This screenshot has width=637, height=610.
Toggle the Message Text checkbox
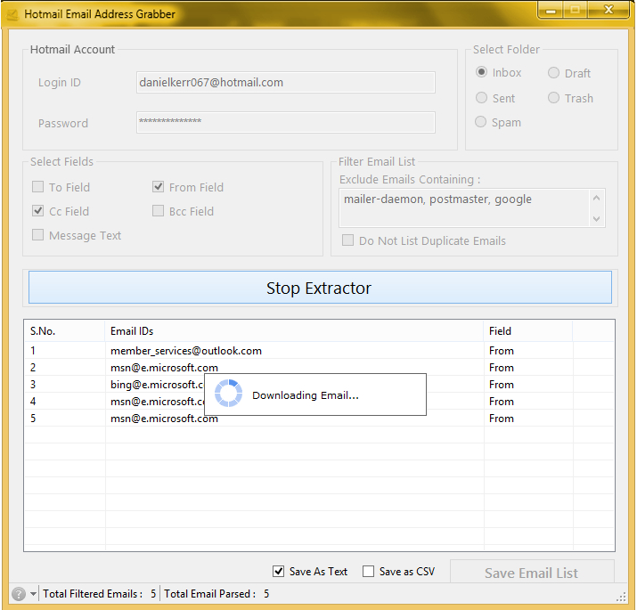[38, 235]
